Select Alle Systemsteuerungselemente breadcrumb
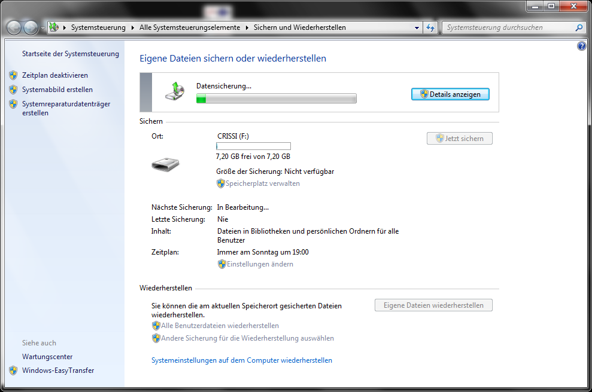 (189, 27)
